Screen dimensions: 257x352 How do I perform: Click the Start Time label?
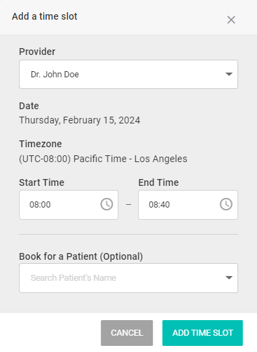[41, 182]
